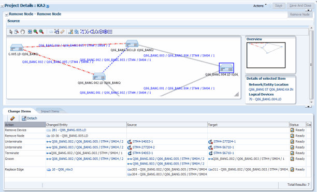This screenshot has width=317, height=192.
Task: Open the 10-36 - Q06_BANG.005.LD link
Action: point(69,136)
